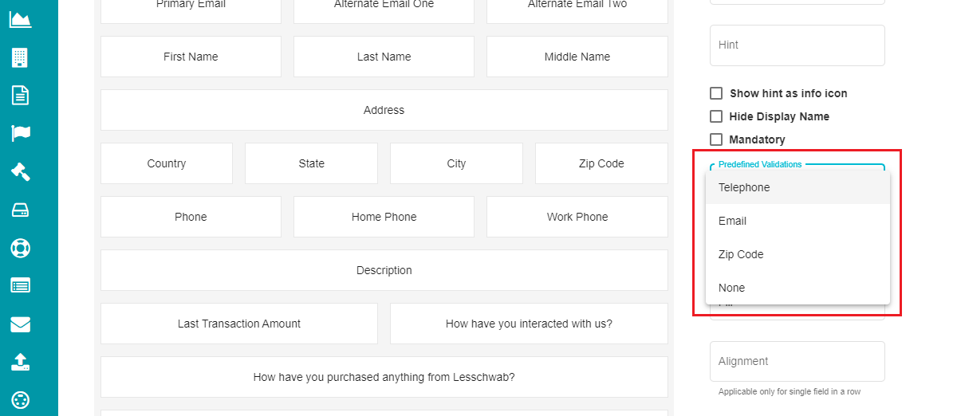Open the hard drive icon in sidebar
957x416 pixels.
click(20, 210)
